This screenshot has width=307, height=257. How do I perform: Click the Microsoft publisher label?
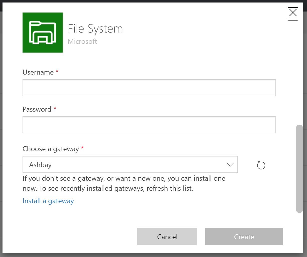pyautogui.click(x=82, y=41)
